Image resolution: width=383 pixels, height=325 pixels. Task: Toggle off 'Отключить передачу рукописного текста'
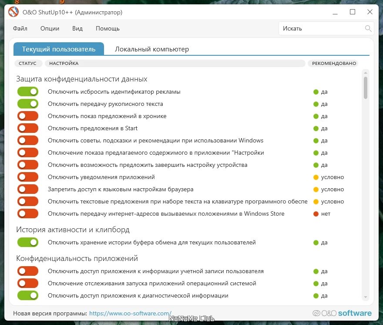pos(28,104)
